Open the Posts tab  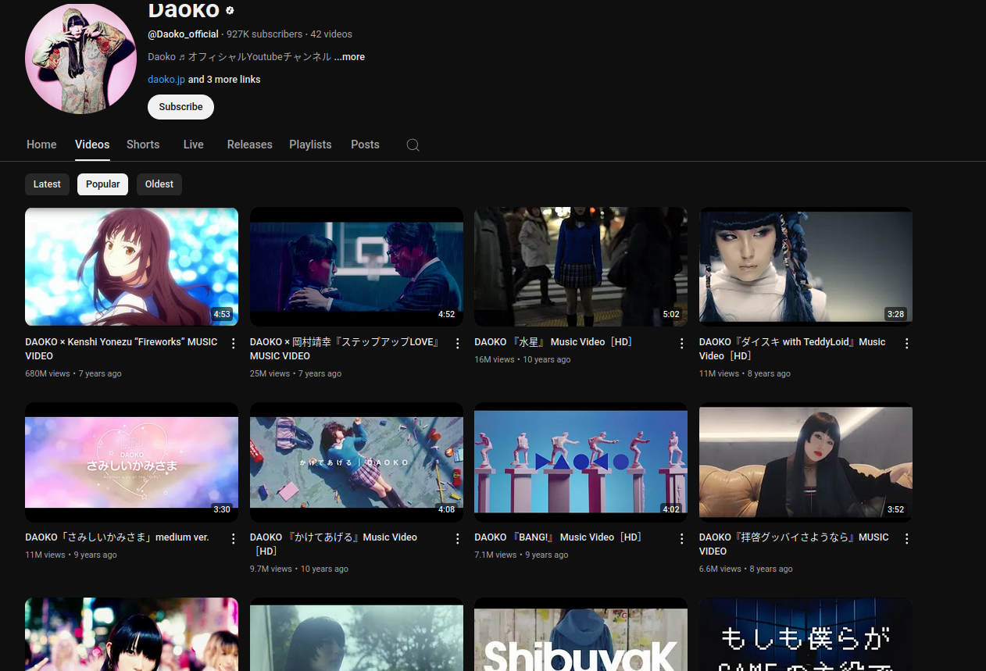click(x=365, y=145)
